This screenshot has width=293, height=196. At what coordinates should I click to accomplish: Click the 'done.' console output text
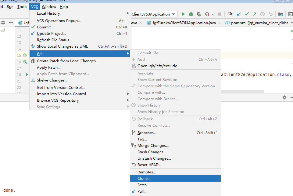pyautogui.click(x=9, y=190)
